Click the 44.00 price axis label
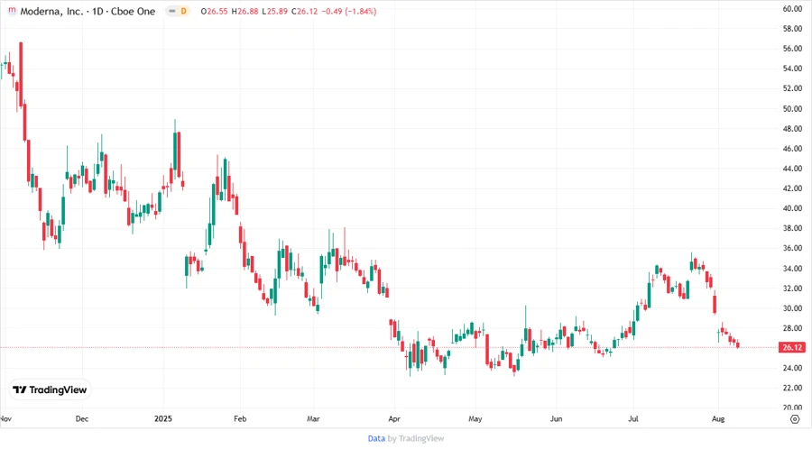The height and width of the screenshot is (449, 812). tap(792, 169)
